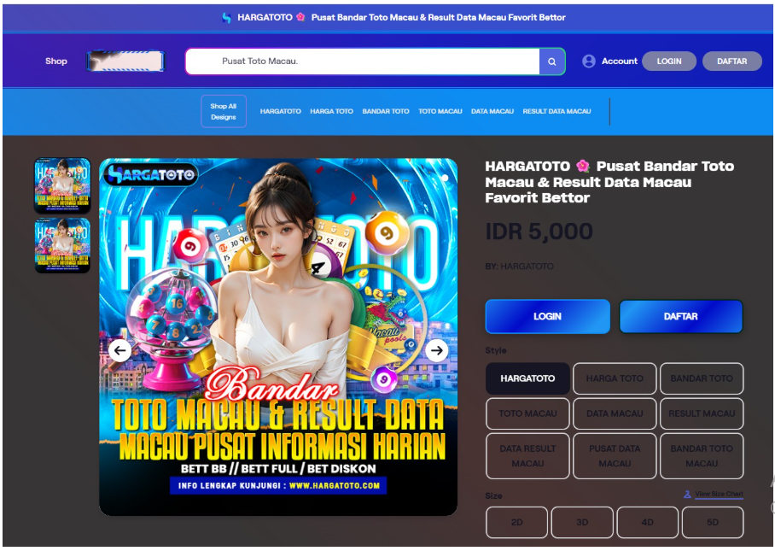Choose size 4D

point(648,522)
